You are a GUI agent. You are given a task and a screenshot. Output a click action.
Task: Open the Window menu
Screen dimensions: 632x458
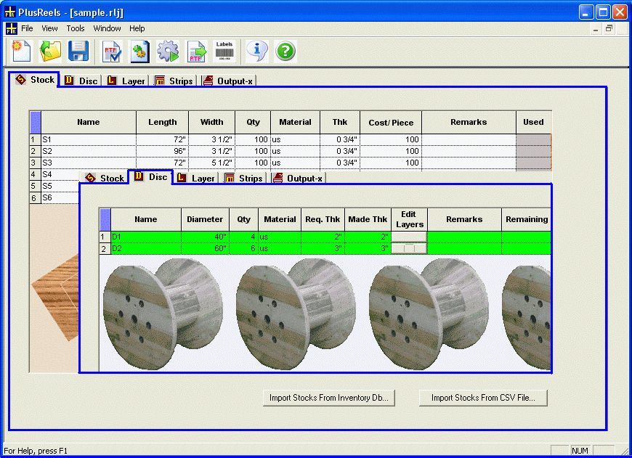coord(107,28)
